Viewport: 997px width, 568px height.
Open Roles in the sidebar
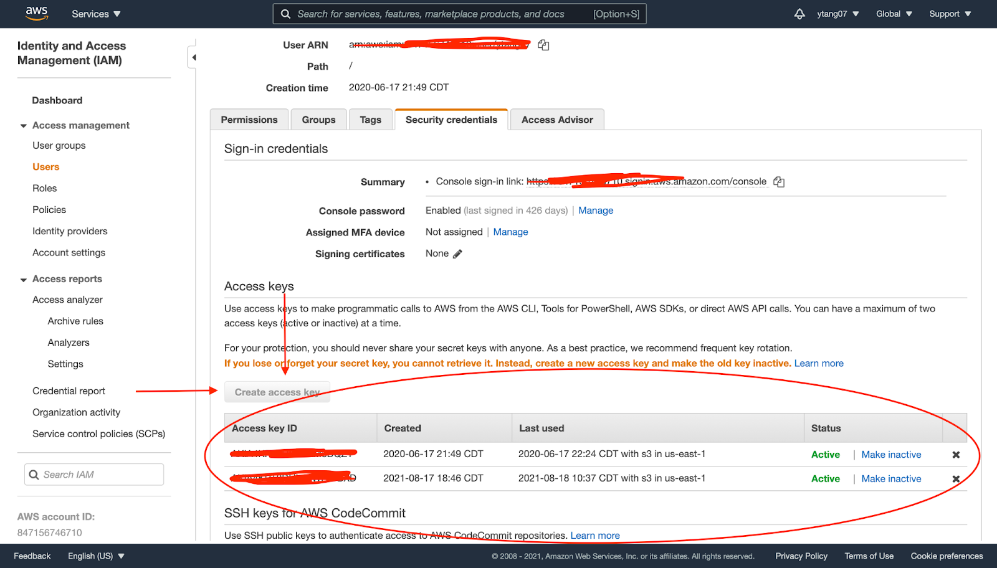point(45,188)
